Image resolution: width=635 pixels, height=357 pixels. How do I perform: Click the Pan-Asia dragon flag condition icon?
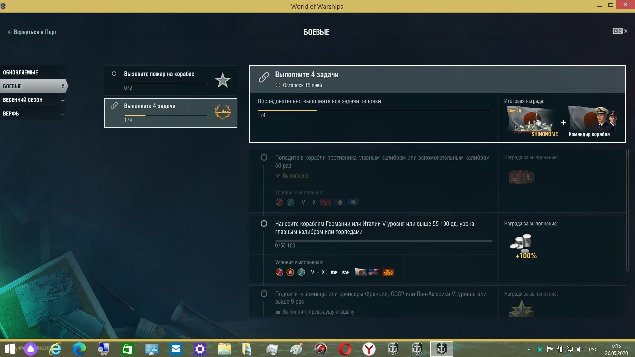[x=388, y=272]
